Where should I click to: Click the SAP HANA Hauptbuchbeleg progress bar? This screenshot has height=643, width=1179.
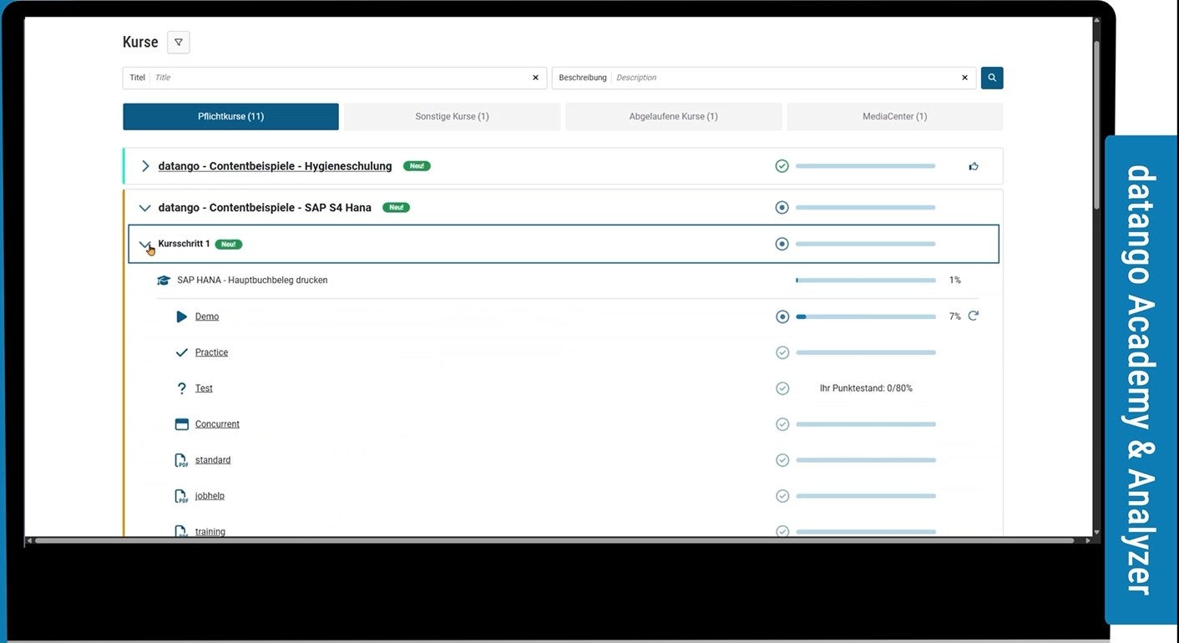(x=866, y=281)
